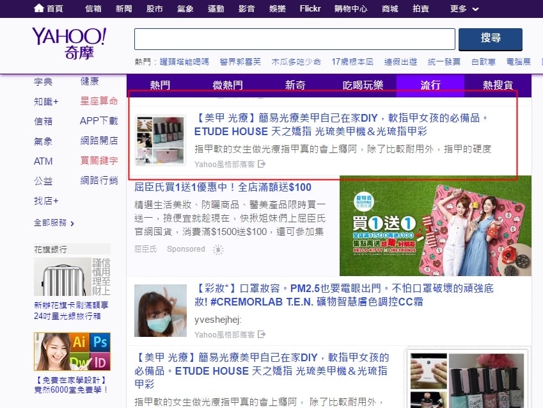Click the 屈臣氏 買1送1 banner image
The image size is (543, 408).
coord(436,225)
